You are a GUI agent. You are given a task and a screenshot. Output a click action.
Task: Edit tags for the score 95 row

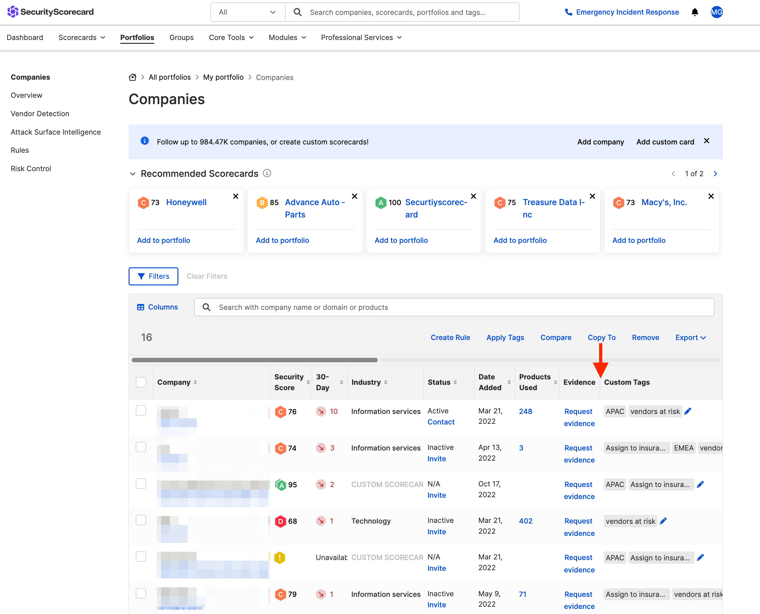(700, 484)
